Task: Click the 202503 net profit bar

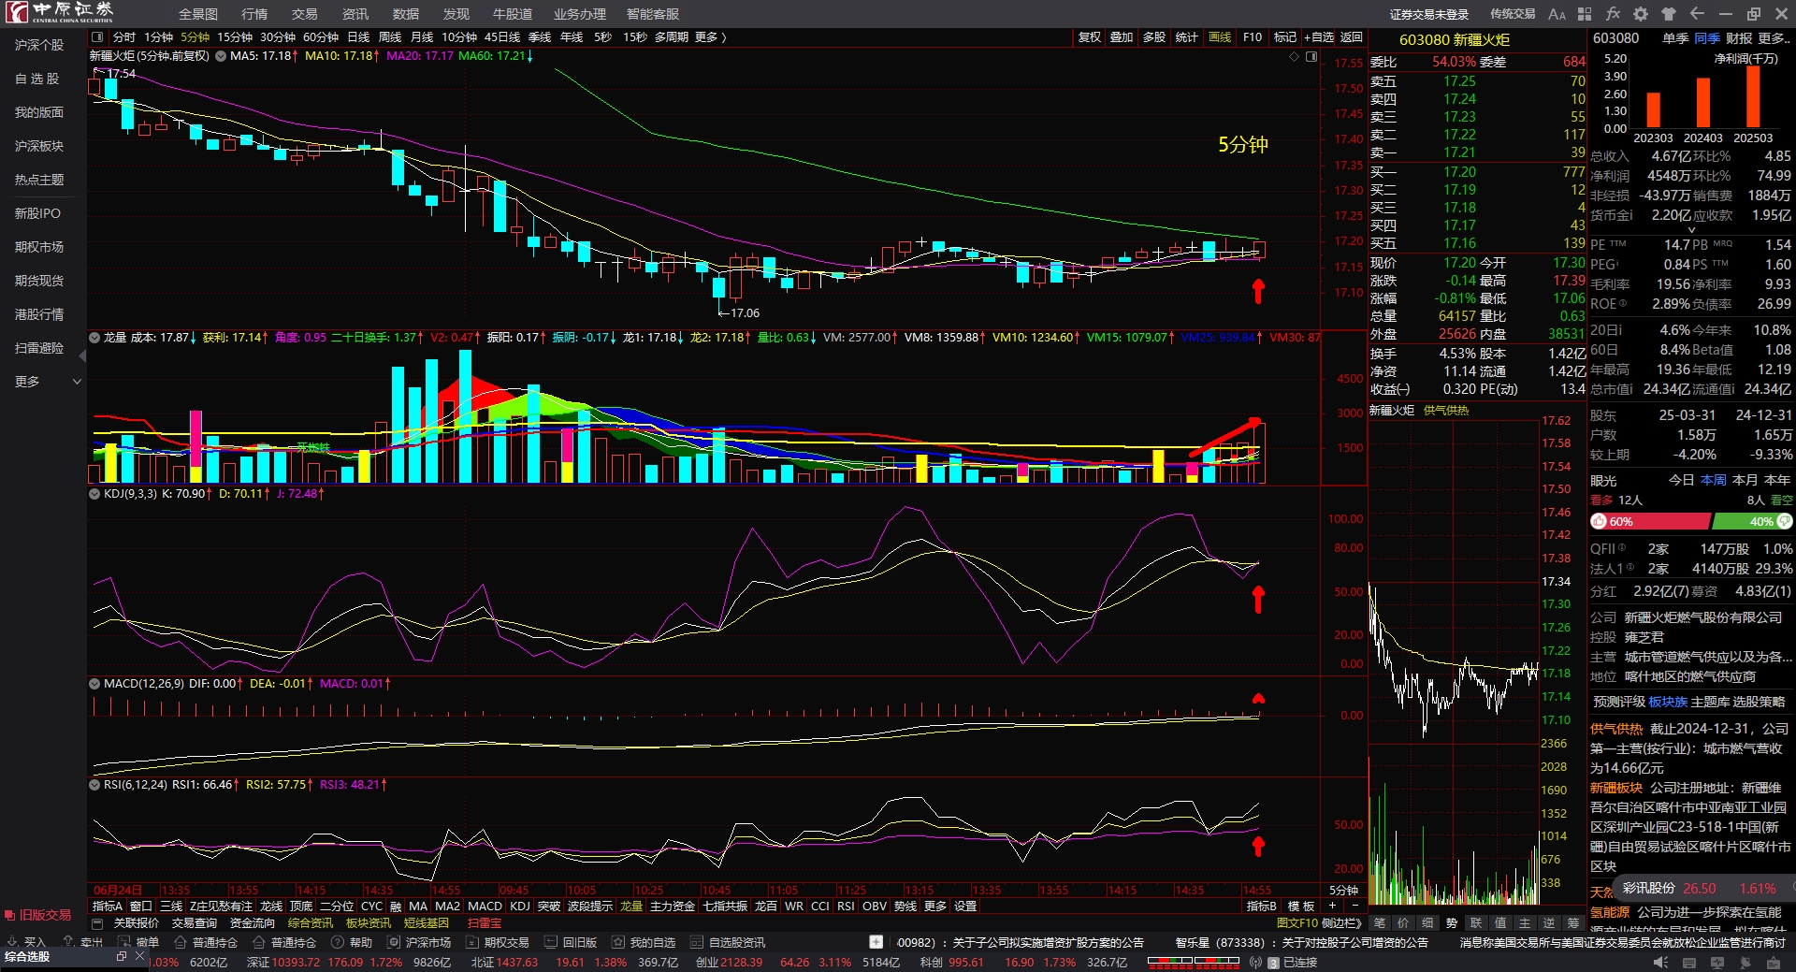Action: [1753, 97]
